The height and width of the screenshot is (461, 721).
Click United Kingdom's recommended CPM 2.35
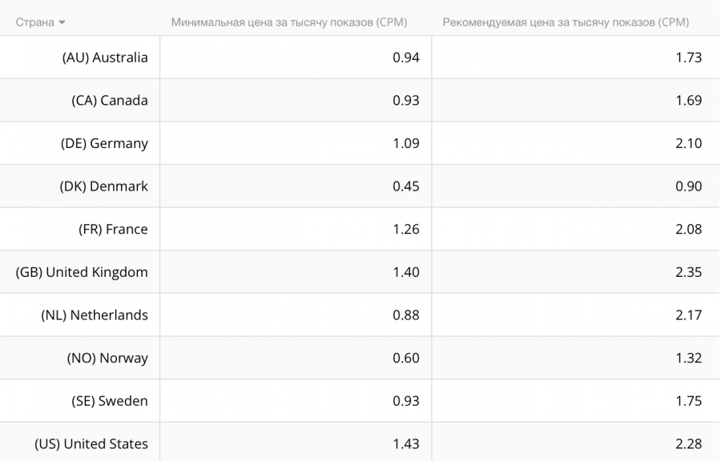click(x=688, y=272)
